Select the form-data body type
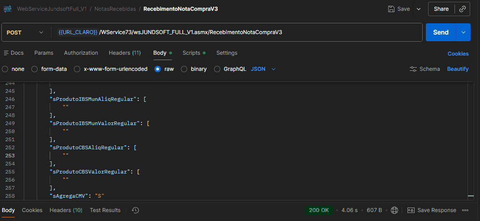The height and width of the screenshot is (221, 480). click(34, 69)
